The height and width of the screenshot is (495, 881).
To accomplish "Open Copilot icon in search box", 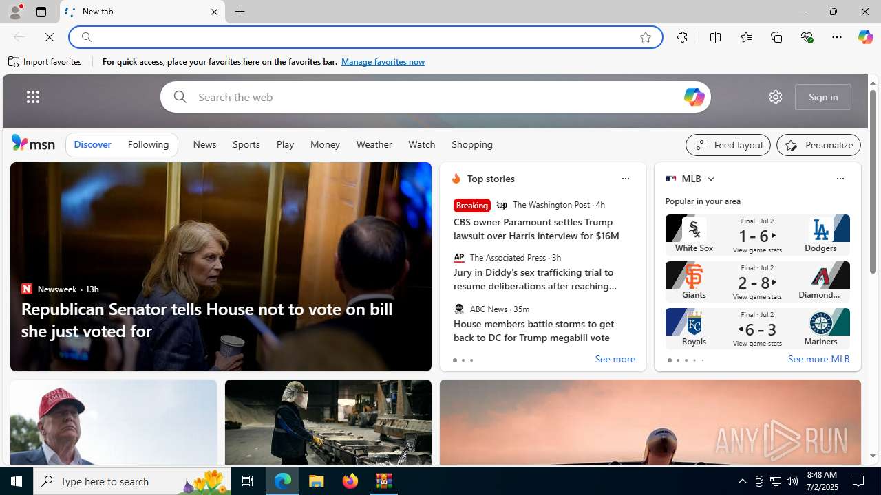I will point(694,97).
